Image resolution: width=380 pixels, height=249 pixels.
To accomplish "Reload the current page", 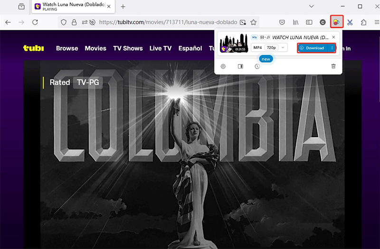I will click(35, 22).
